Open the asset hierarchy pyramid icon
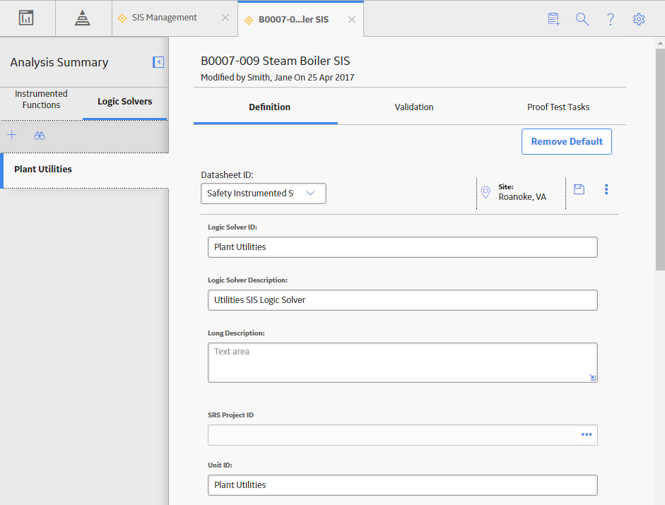Image resolution: width=665 pixels, height=505 pixels. point(82,18)
